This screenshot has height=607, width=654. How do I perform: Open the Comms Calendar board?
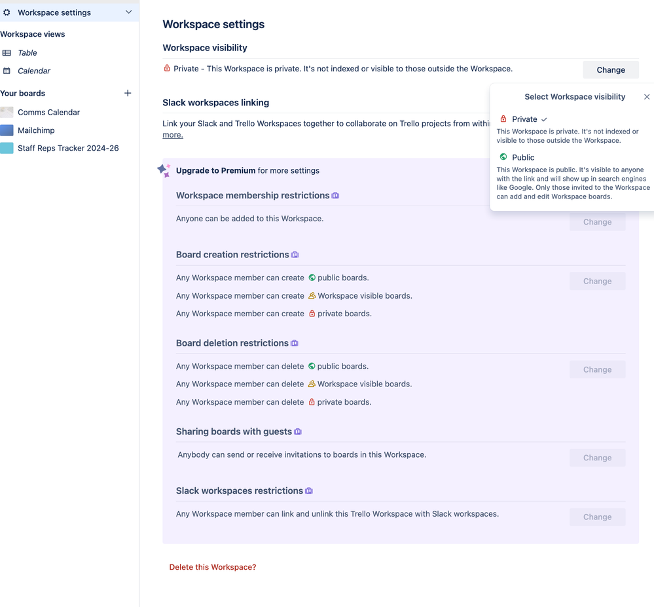click(x=49, y=112)
